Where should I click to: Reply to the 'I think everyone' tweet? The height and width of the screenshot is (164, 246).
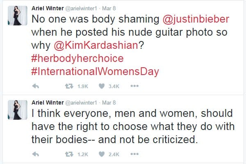(x=35, y=154)
